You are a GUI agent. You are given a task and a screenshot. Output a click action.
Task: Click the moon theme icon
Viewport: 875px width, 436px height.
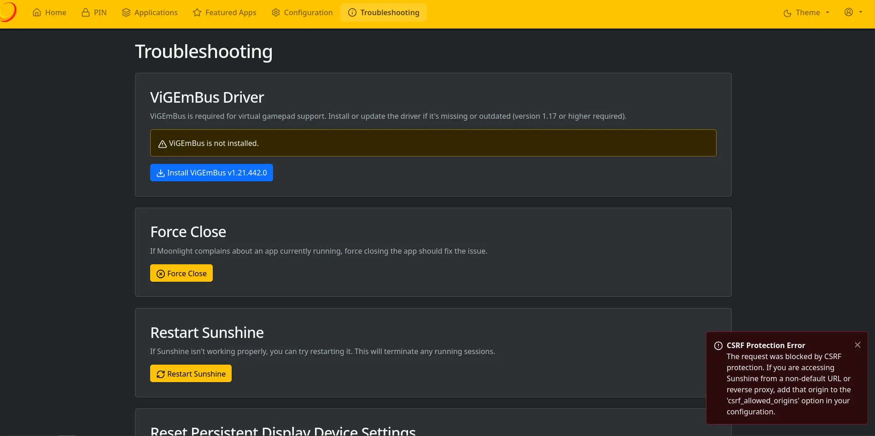point(787,13)
